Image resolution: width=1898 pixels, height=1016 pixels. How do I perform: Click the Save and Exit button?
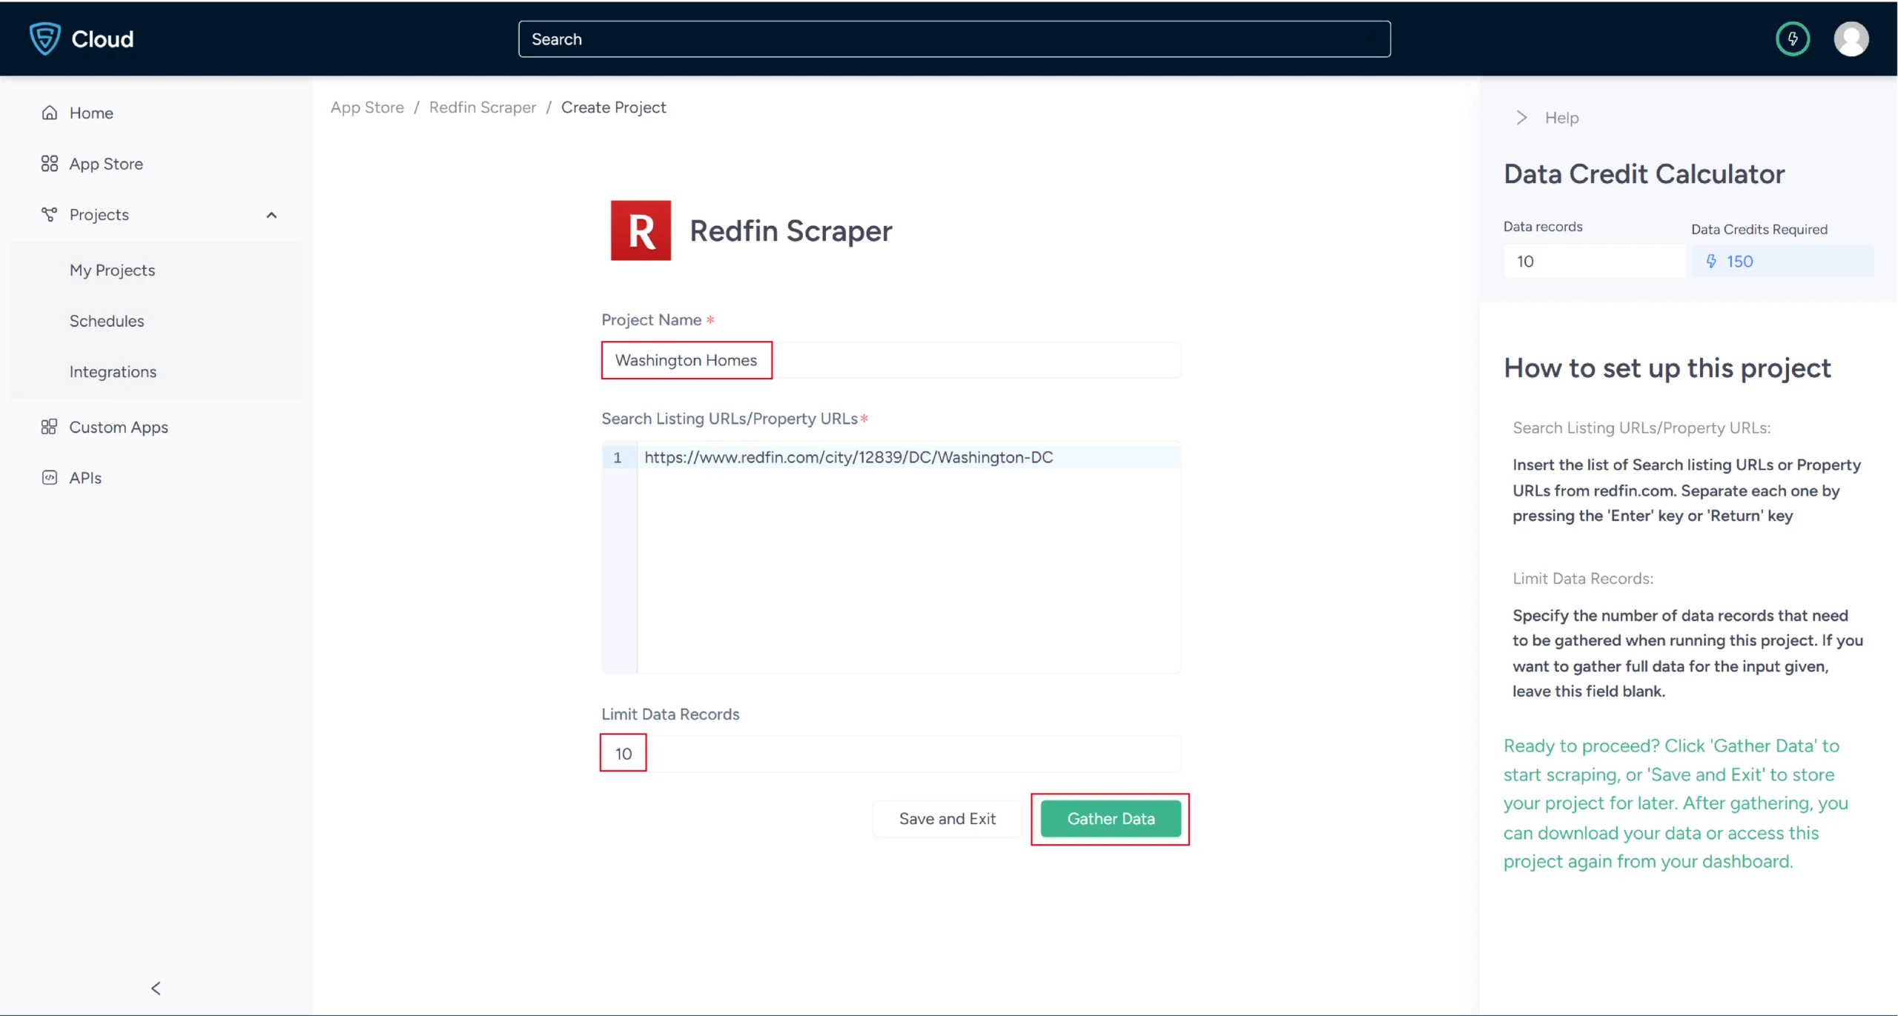[x=947, y=819]
